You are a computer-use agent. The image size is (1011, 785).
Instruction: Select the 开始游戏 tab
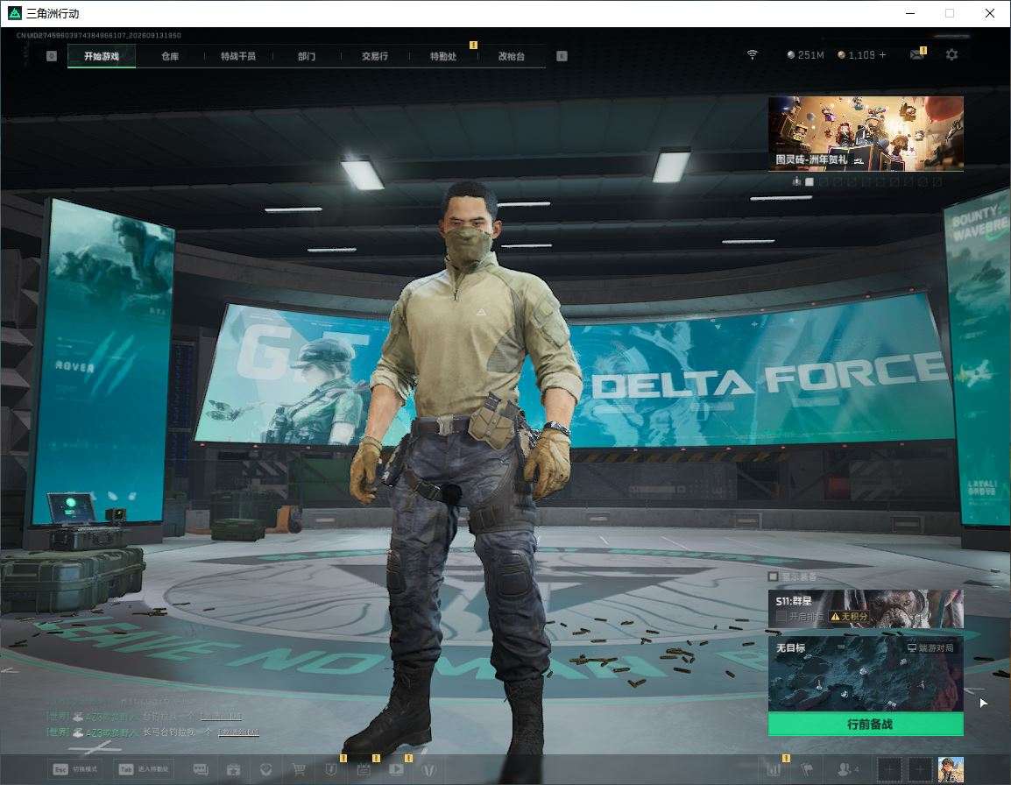(x=102, y=56)
